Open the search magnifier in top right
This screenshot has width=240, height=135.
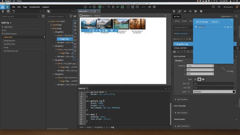coord(219,7)
